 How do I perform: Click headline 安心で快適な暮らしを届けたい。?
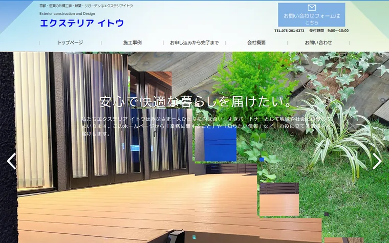pyautogui.click(x=196, y=102)
